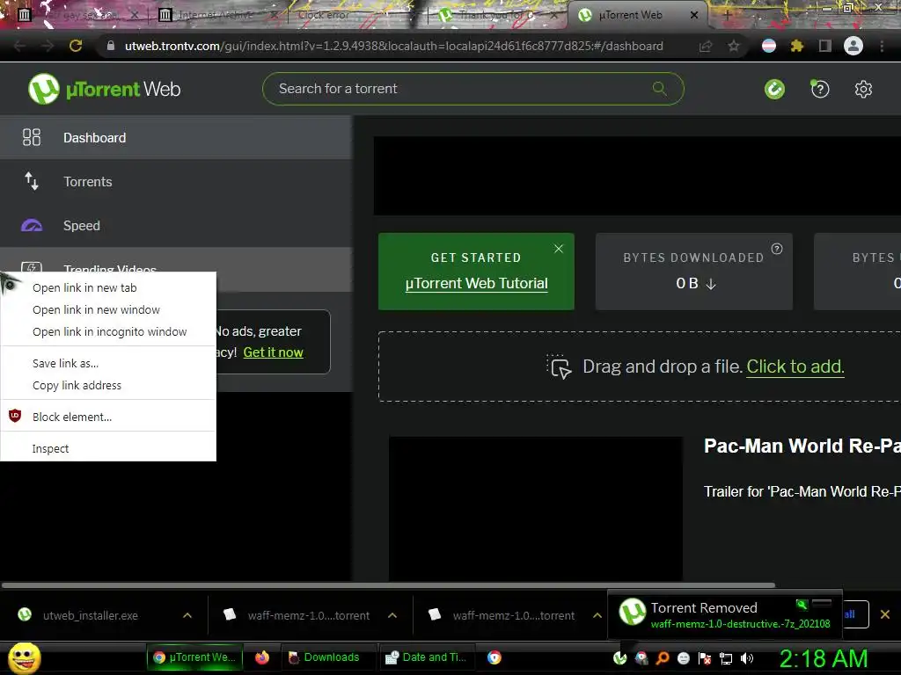Viewport: 901px width, 675px height.
Task: Select 'Open link in new window'
Action: click(x=108, y=309)
